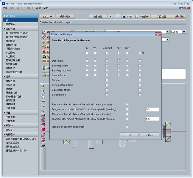Click the 保存 save toolbar button

[65, 17]
